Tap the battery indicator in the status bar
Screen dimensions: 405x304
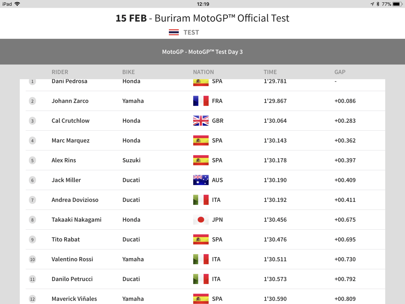tap(397, 4)
